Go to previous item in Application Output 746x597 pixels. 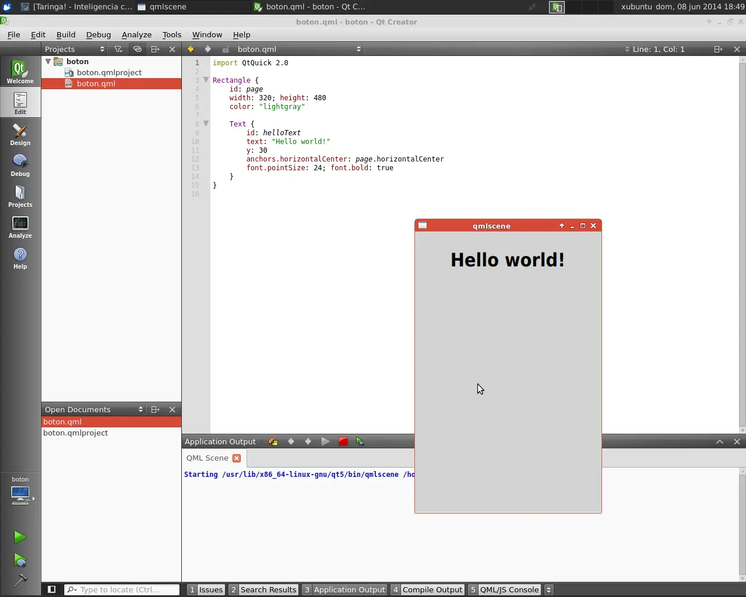point(291,442)
